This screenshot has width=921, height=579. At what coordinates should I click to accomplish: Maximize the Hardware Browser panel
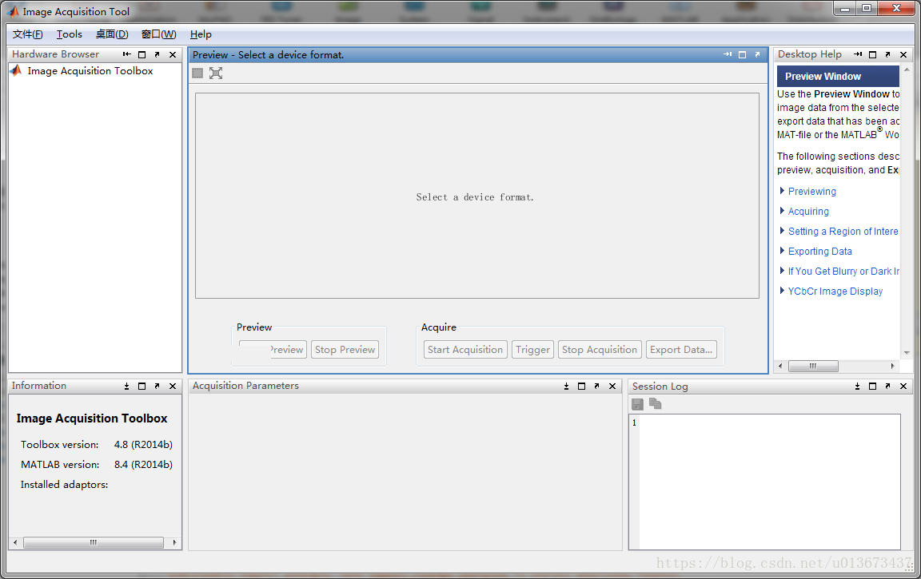pos(142,54)
